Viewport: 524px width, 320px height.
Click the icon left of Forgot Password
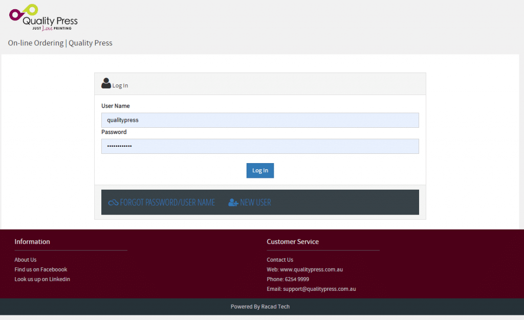[113, 202]
